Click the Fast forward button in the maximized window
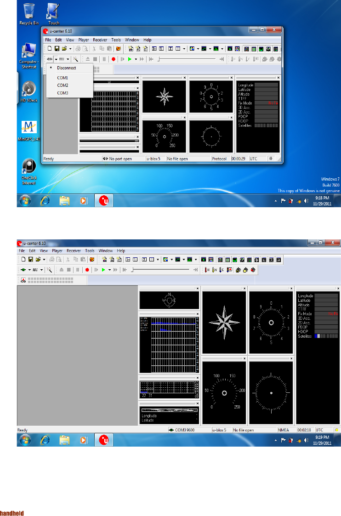This screenshot has width=341, height=516. (x=115, y=270)
